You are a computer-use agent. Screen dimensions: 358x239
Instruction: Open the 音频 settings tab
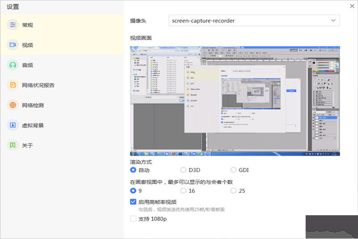[x=28, y=65]
